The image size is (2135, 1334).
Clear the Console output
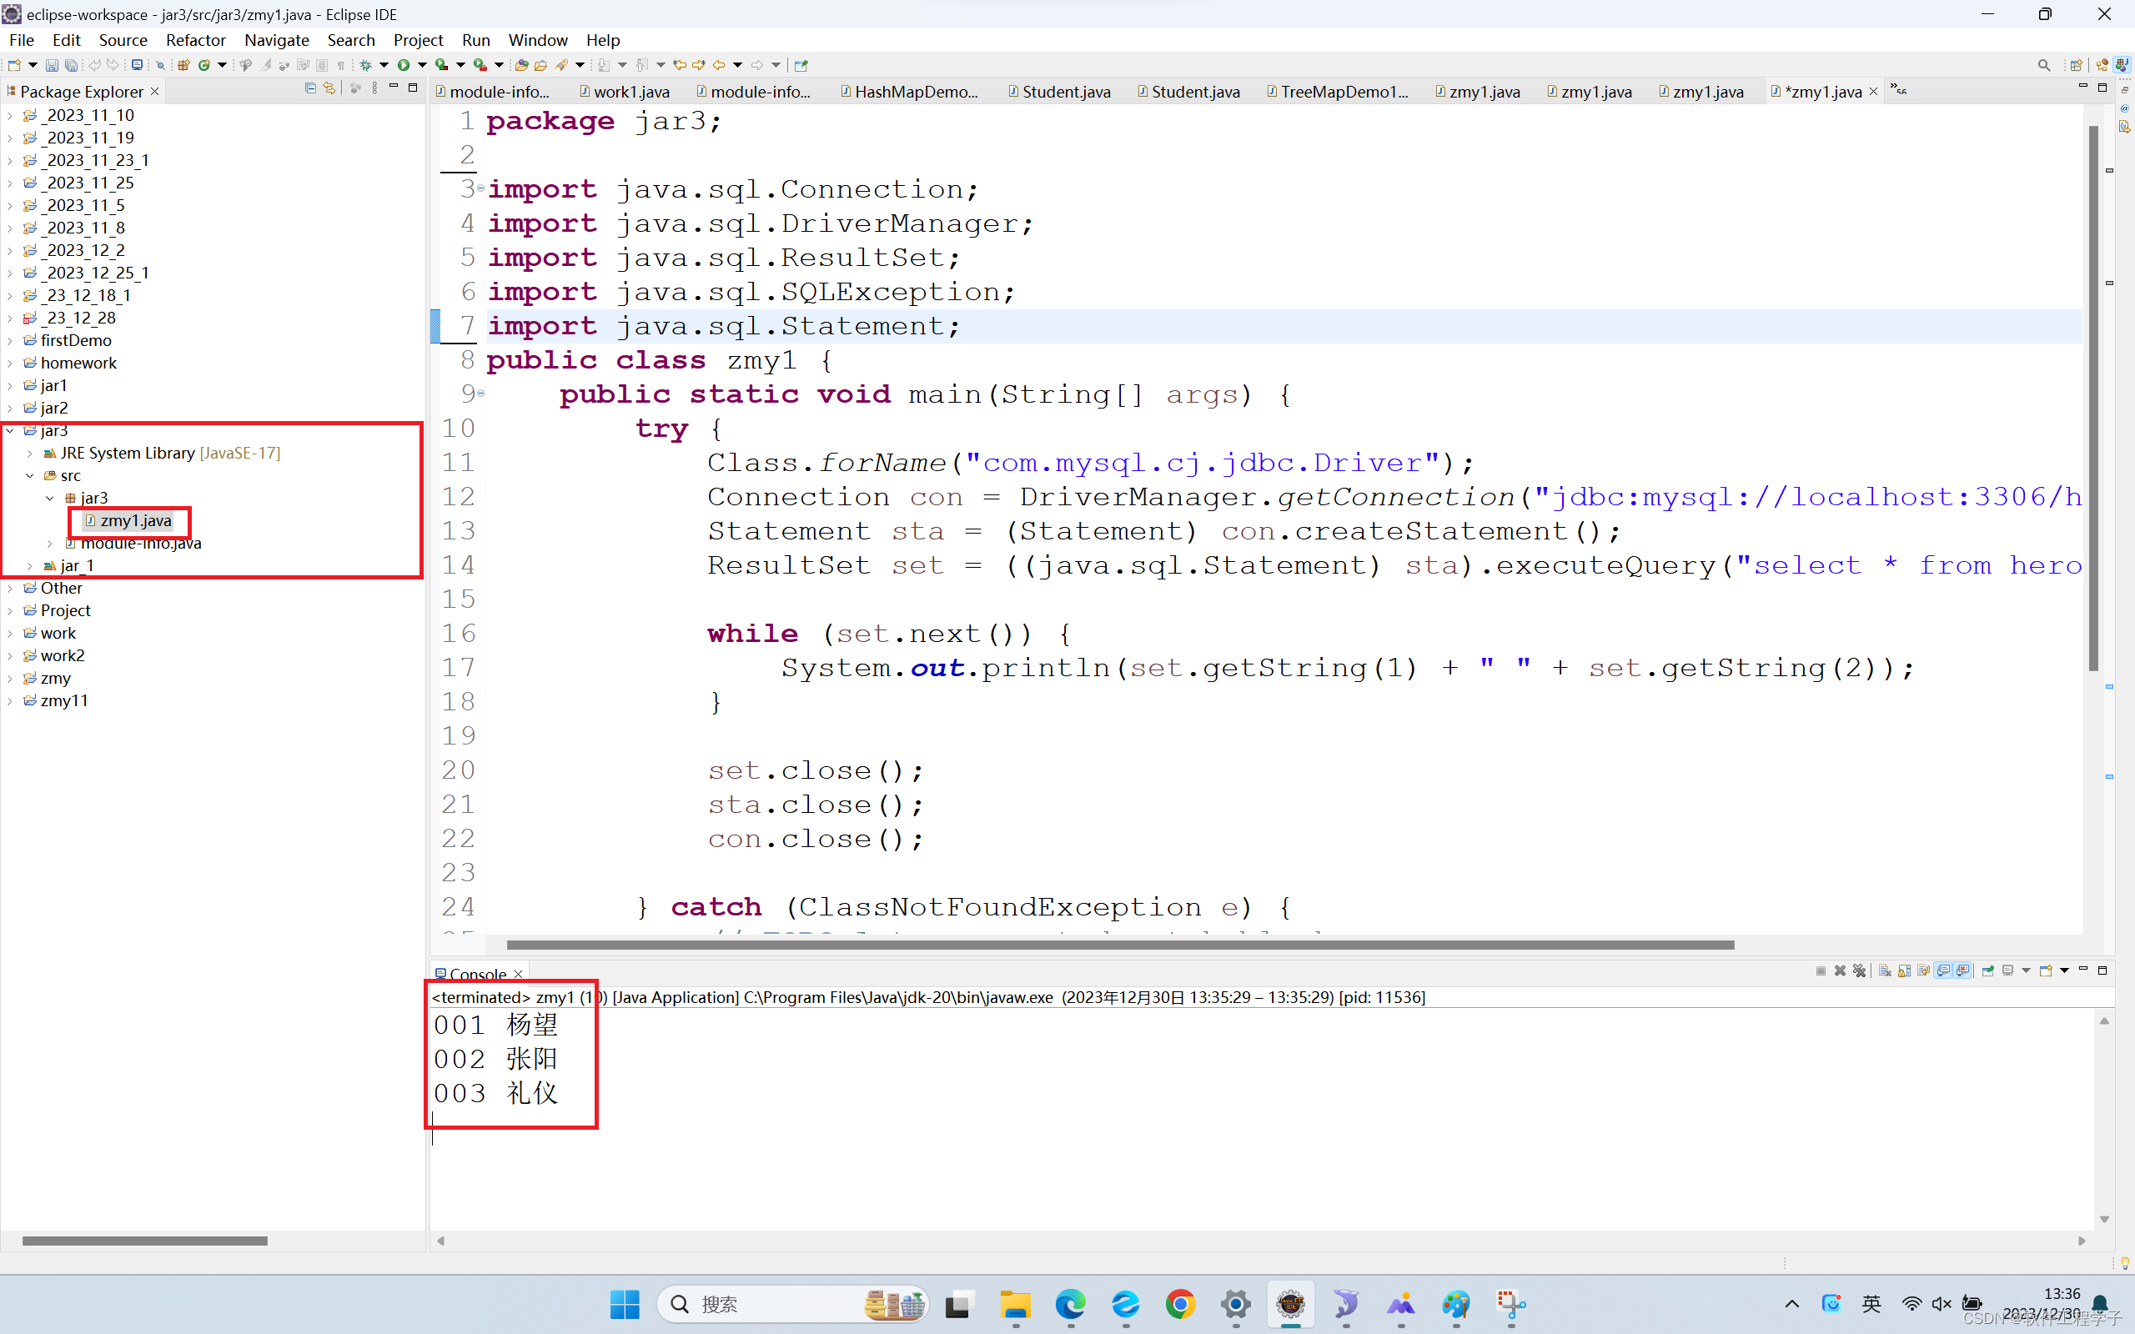click(1884, 970)
